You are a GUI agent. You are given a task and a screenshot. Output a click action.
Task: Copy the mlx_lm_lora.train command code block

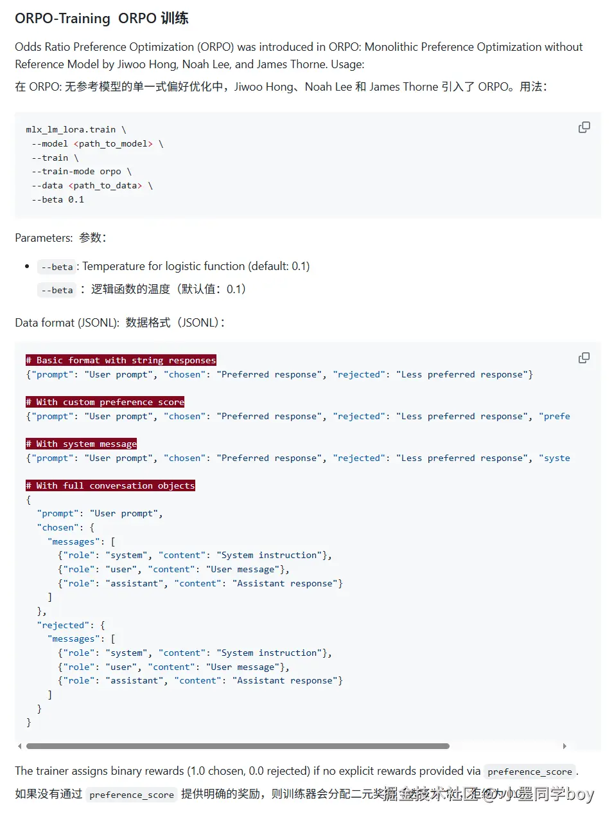click(x=584, y=127)
